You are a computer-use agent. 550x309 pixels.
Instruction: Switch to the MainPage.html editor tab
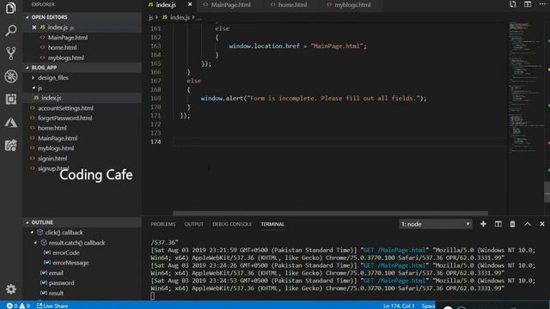[227, 4]
